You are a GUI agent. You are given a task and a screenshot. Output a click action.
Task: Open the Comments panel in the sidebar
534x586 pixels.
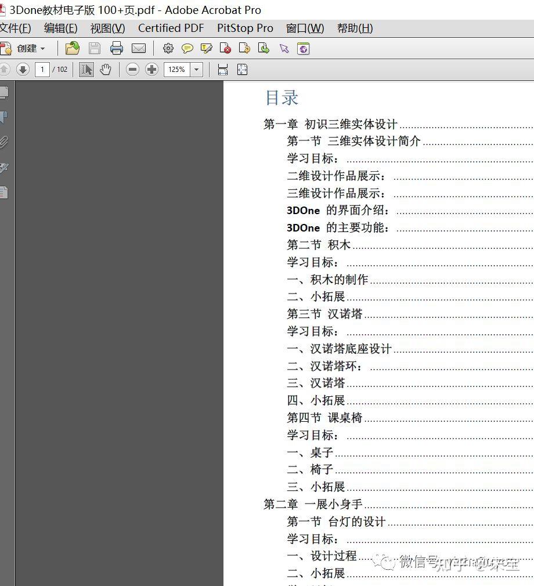coord(5,191)
